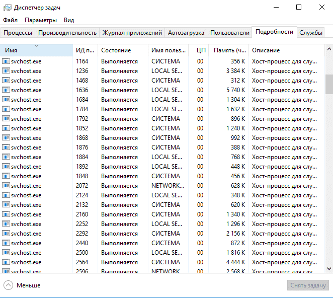The image size is (333, 298).
Task: Click the Меньше label
Action: [29, 285]
